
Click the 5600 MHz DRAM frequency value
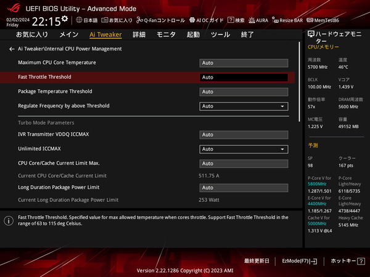(348, 106)
